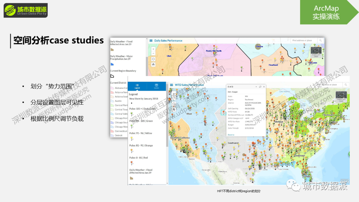
Task: Click locate button on Daily Sales map
Action: (x=153, y=59)
